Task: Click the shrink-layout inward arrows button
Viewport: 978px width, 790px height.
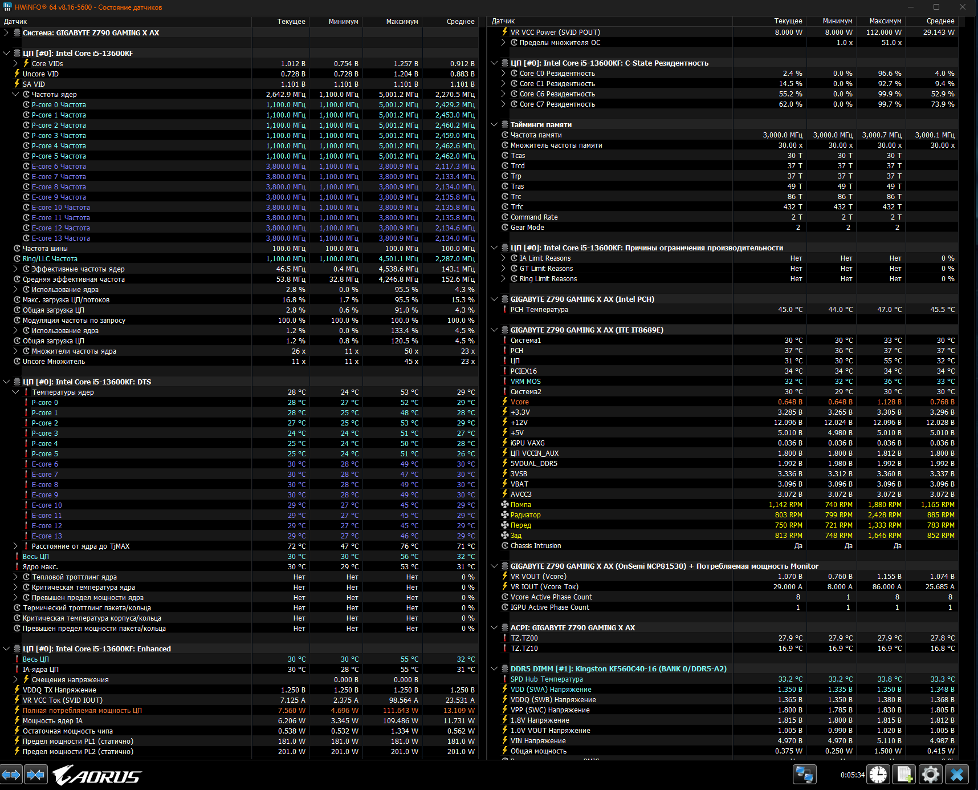Action: pyautogui.click(x=35, y=775)
